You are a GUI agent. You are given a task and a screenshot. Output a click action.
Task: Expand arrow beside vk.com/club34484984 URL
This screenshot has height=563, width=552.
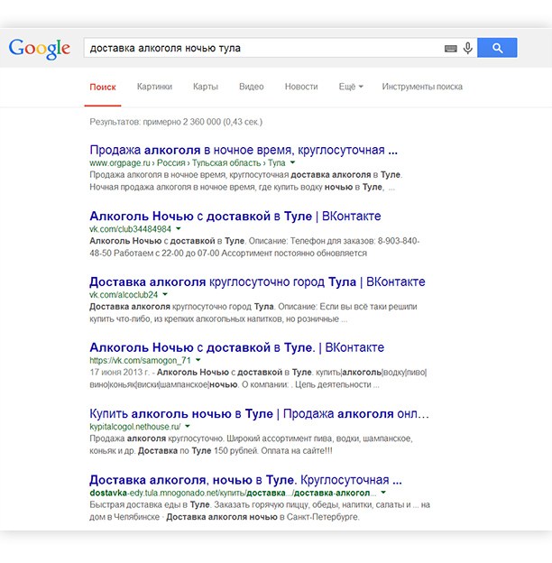(x=178, y=229)
